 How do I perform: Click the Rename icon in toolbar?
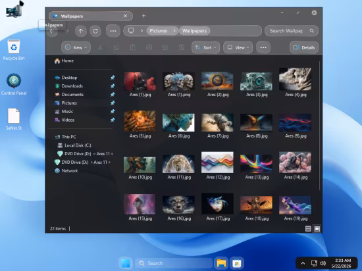coord(149,47)
